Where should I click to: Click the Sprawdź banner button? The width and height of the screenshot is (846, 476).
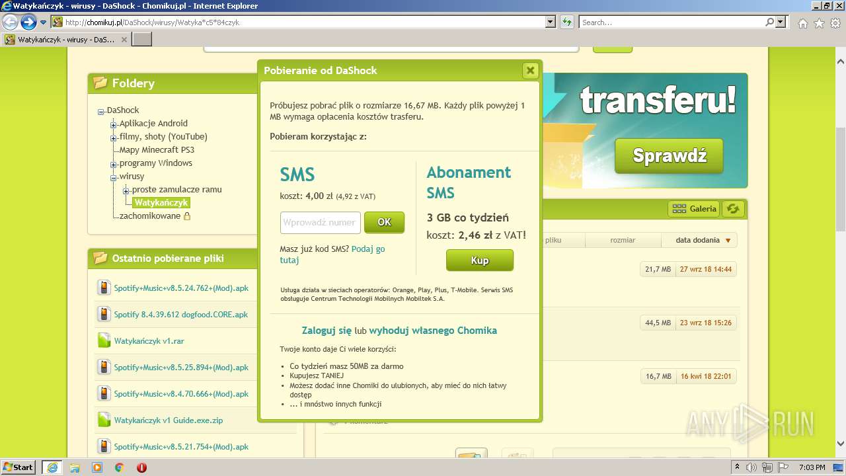(x=669, y=156)
